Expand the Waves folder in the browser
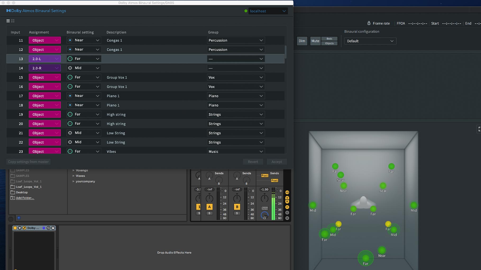481x270 pixels. point(74,176)
